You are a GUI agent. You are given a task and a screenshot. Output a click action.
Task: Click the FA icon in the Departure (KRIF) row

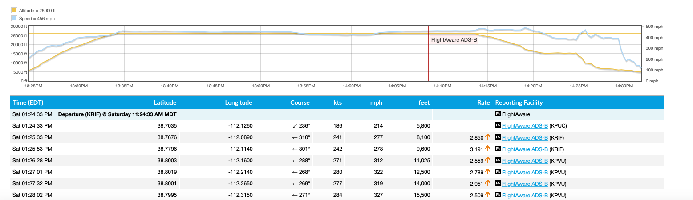tap(498, 114)
